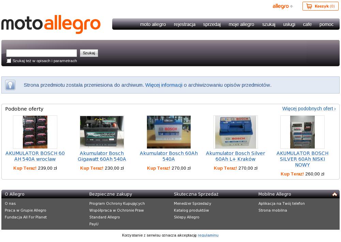Open the PayU footer link
341x242 pixels.
tap(94, 224)
